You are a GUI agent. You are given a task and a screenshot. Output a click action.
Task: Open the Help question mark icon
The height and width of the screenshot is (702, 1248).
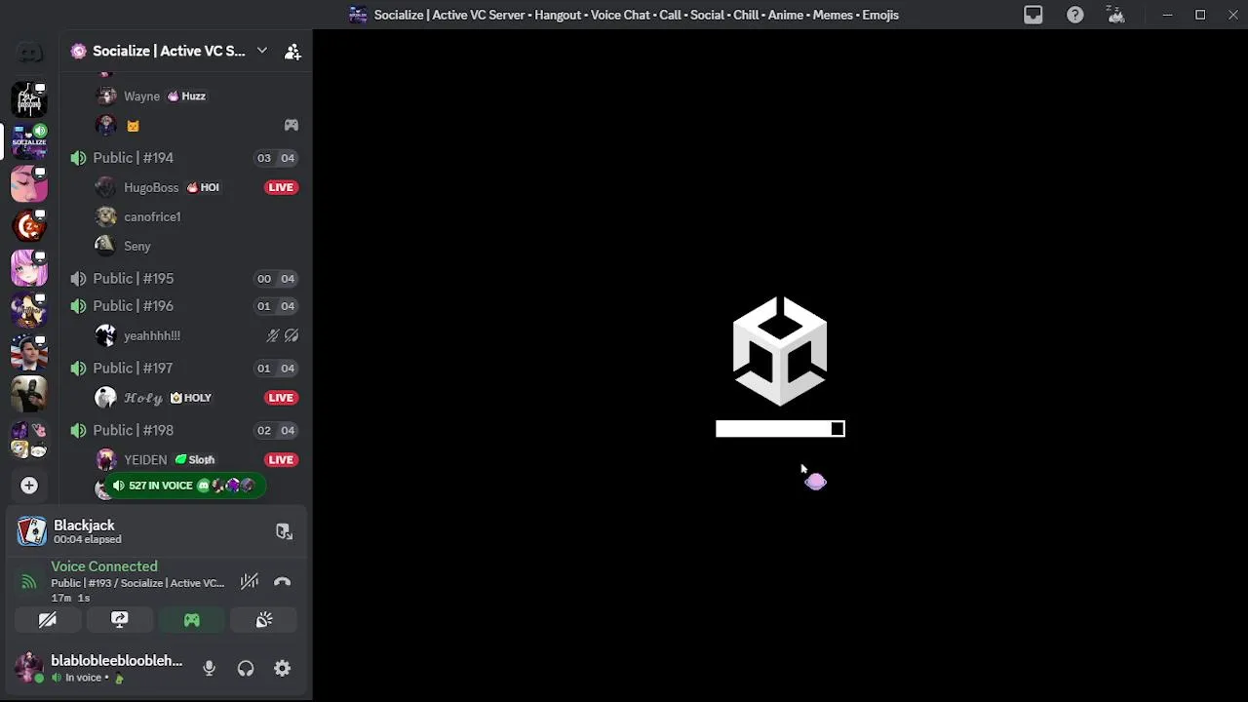1074,15
